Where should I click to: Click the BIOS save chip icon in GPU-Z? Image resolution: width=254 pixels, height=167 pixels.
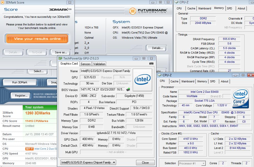point(128,89)
